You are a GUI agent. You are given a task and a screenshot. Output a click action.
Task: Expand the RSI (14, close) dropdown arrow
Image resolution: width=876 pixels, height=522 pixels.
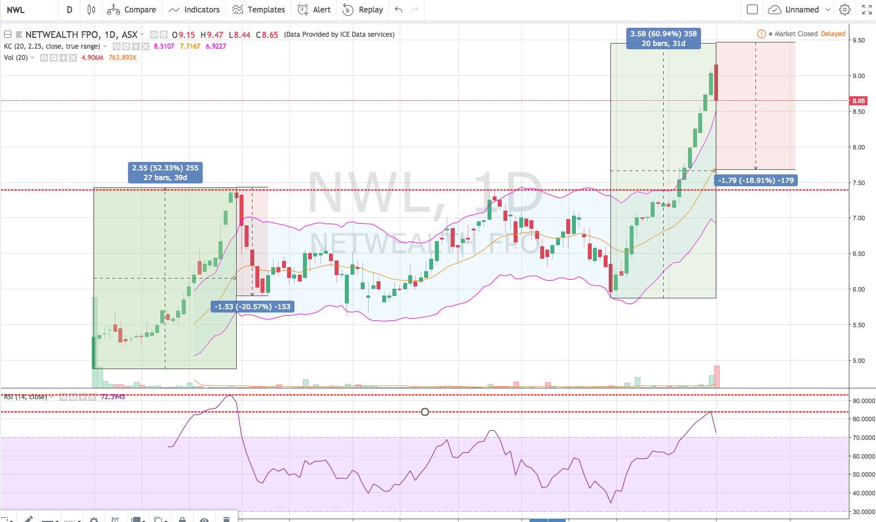coord(52,397)
